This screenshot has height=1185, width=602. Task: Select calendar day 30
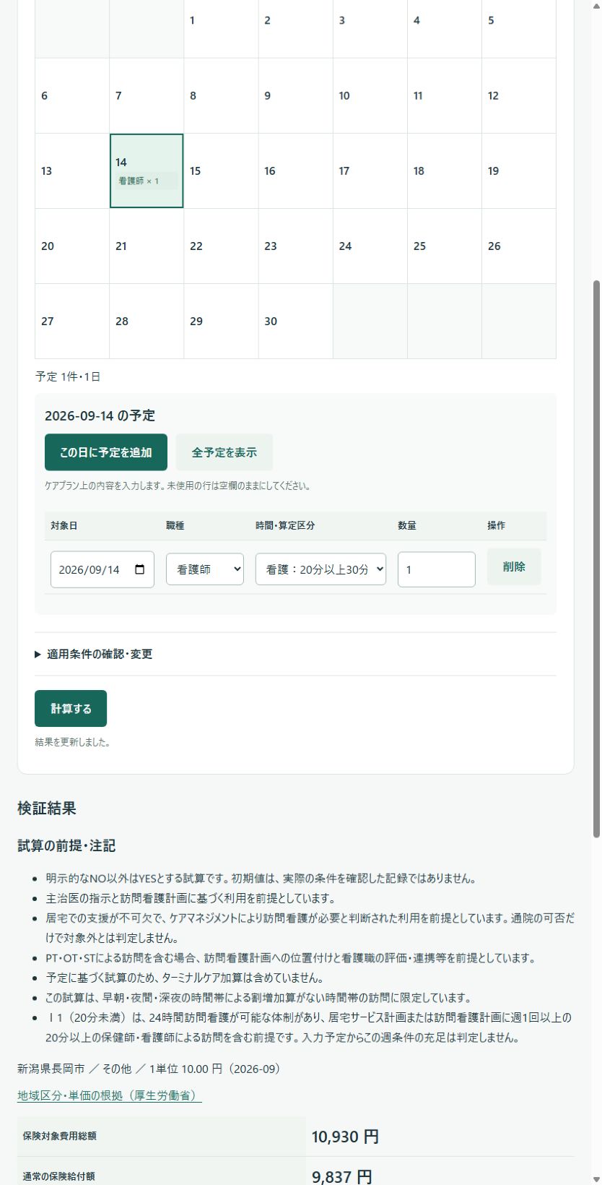point(295,321)
